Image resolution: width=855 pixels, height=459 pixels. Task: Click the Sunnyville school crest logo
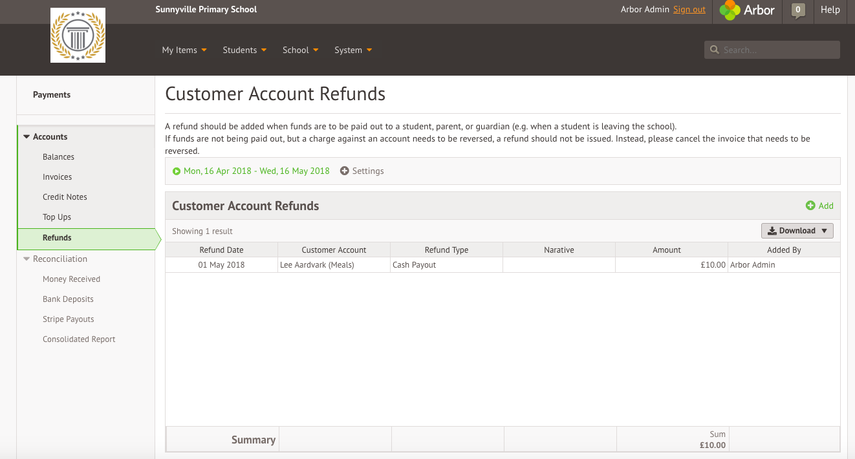(x=78, y=36)
